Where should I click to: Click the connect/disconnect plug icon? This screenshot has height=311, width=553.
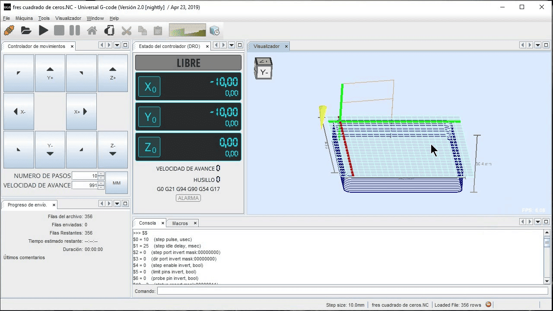click(x=8, y=30)
